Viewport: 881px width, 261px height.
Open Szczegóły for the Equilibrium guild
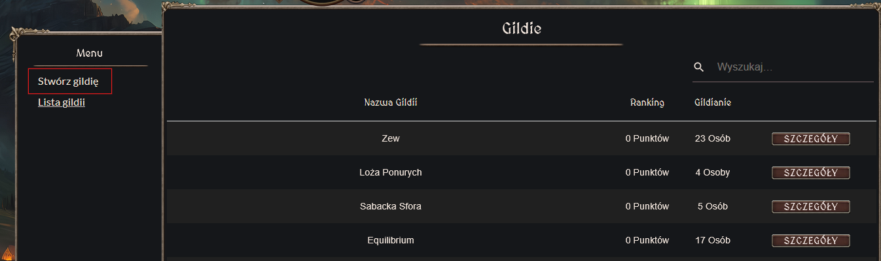810,241
